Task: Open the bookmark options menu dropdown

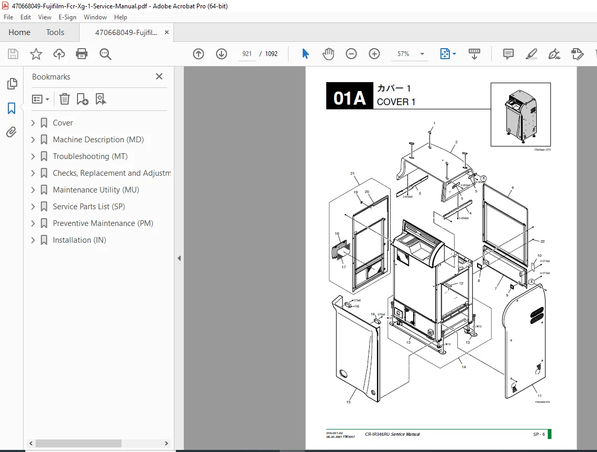Action: click(41, 99)
